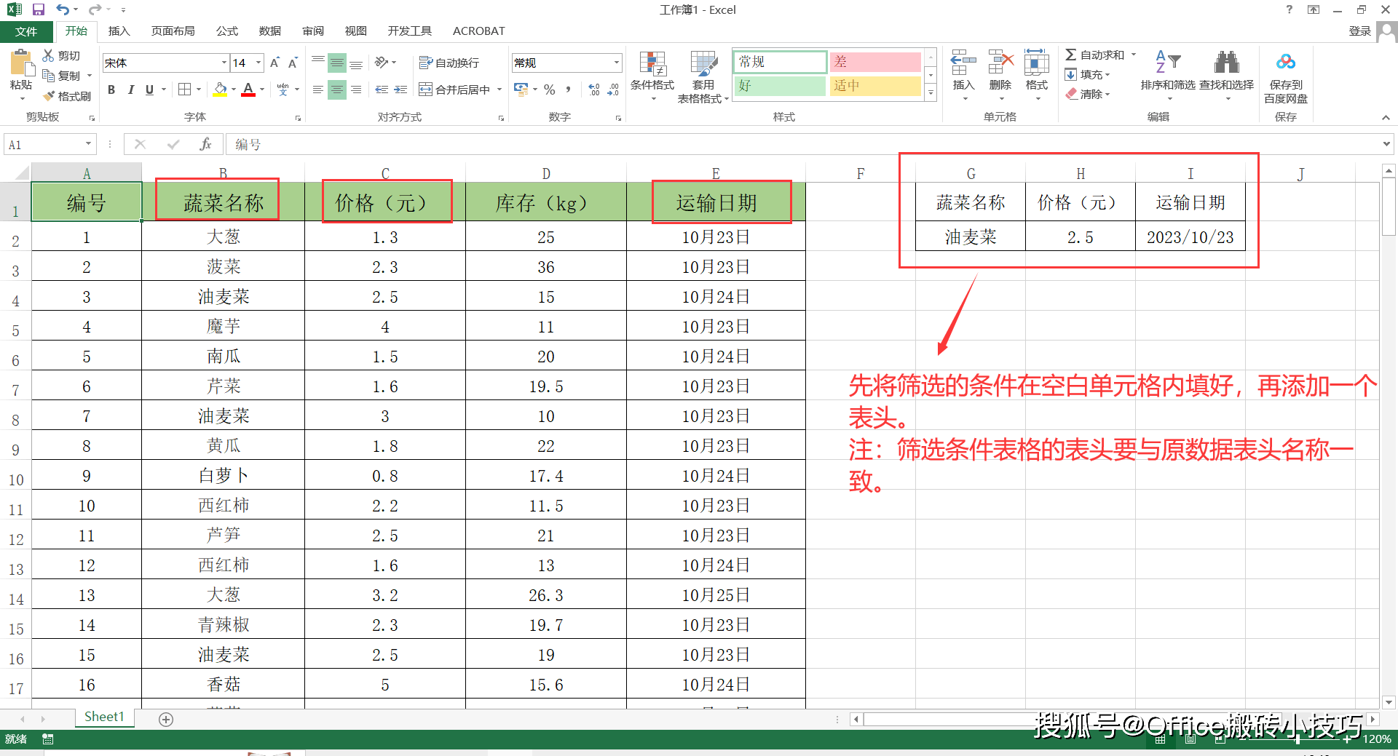Switch to the Insert (插入) tab

[x=119, y=31]
